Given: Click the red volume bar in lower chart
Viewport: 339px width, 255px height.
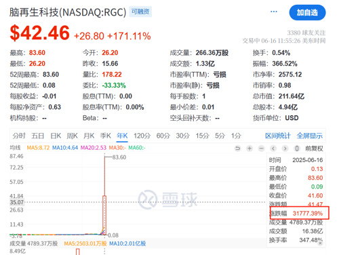Looking at the screenshot, I should [78, 252].
